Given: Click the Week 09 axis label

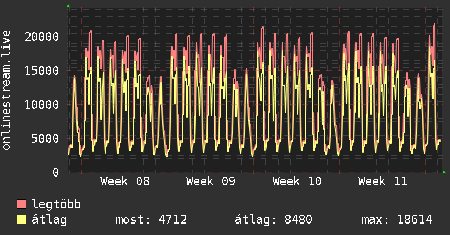Looking at the screenshot, I should tap(211, 181).
